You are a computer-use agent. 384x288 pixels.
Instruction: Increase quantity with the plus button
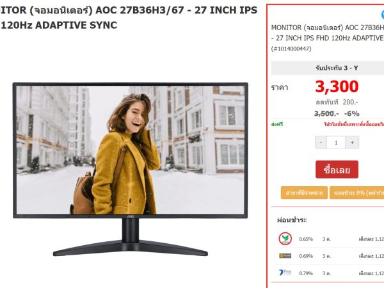point(352,142)
